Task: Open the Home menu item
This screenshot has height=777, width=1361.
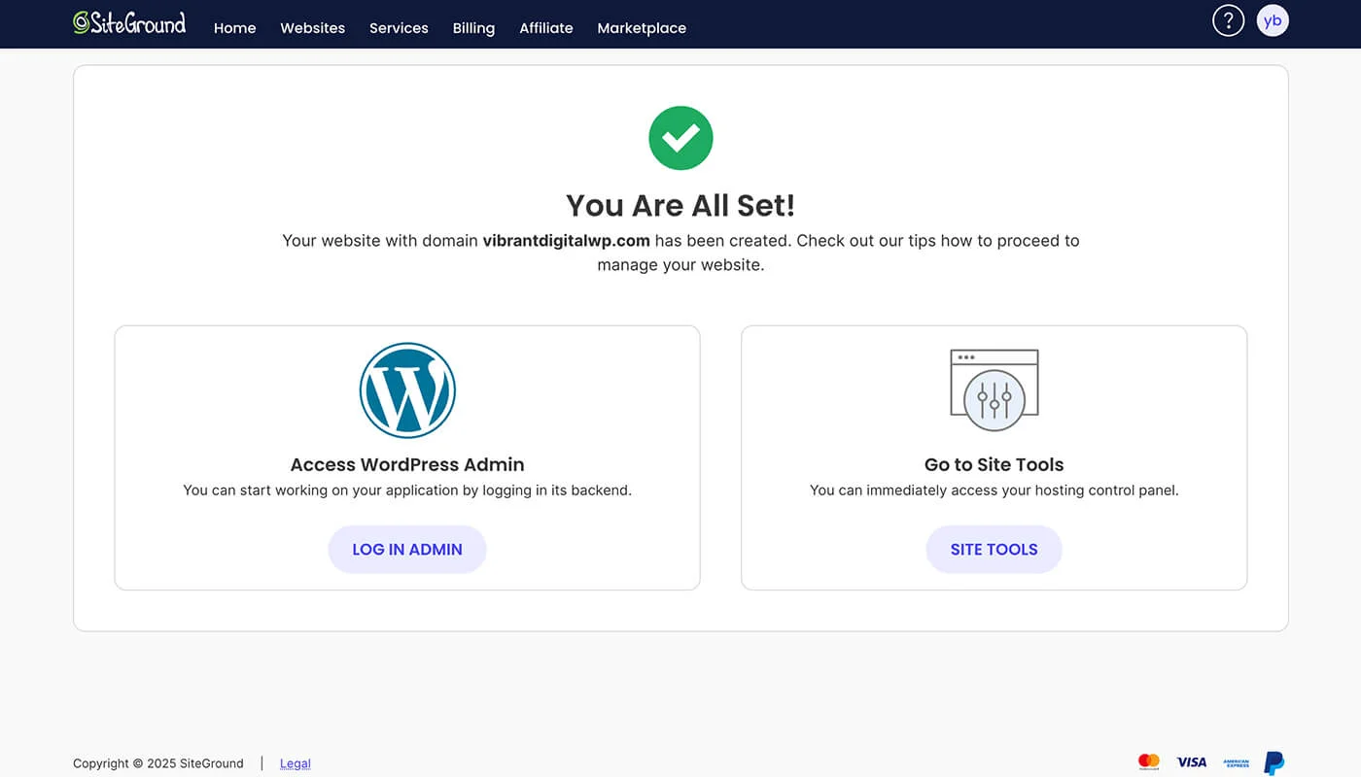Action: click(234, 28)
